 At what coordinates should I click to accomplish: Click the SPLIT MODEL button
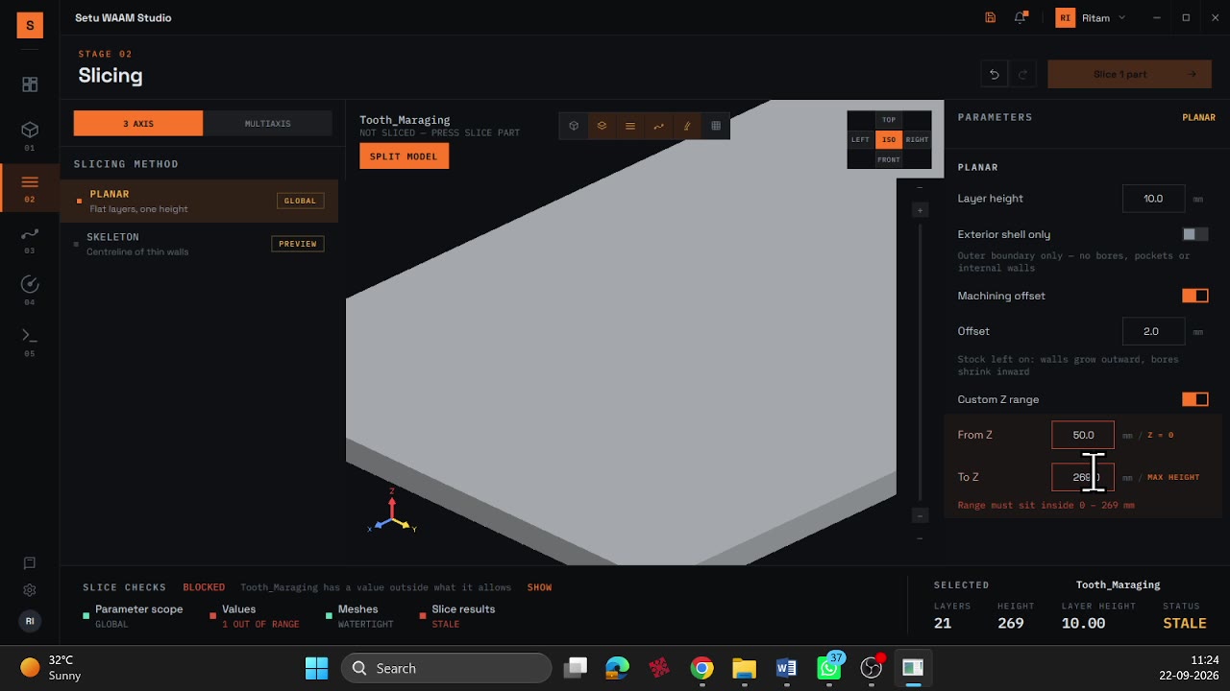pyautogui.click(x=404, y=156)
